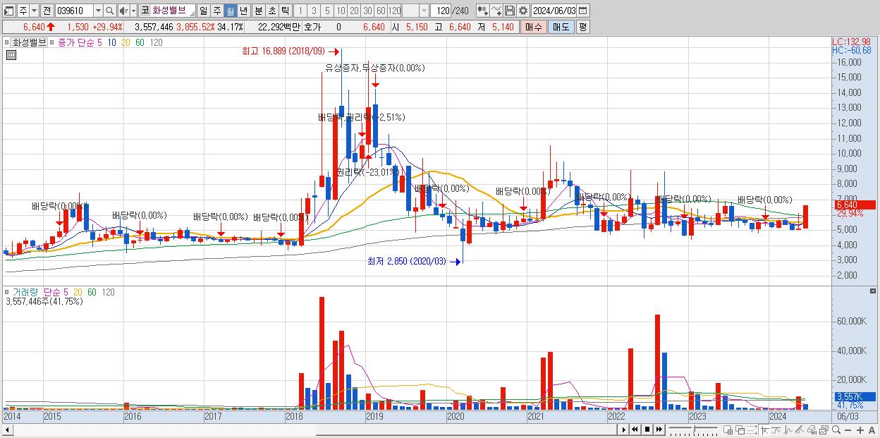Open chart settings gear icon
This screenshot has width=880, height=438.
point(523,11)
